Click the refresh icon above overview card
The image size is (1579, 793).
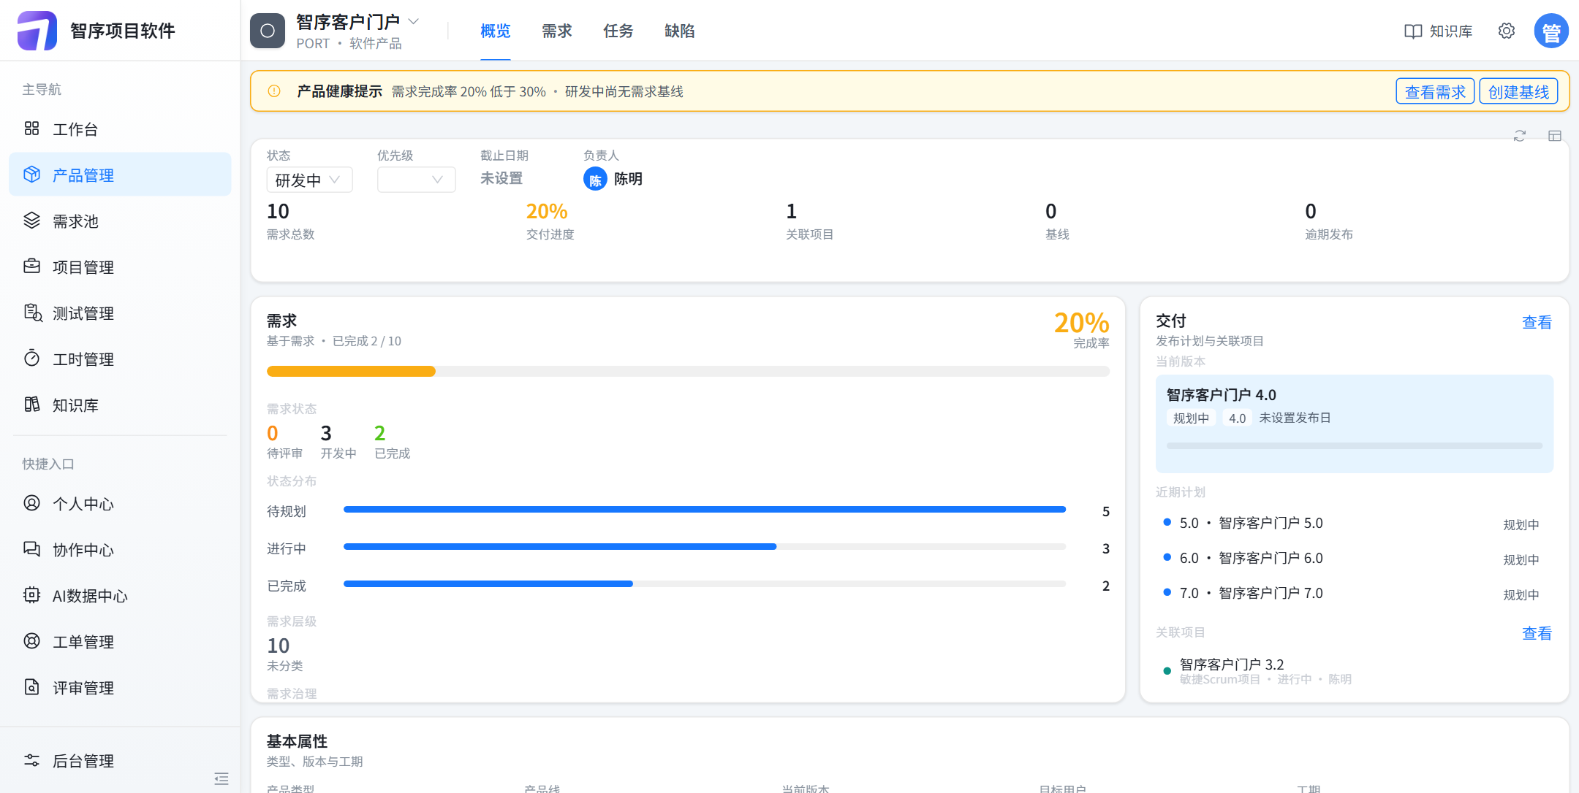coord(1520,136)
